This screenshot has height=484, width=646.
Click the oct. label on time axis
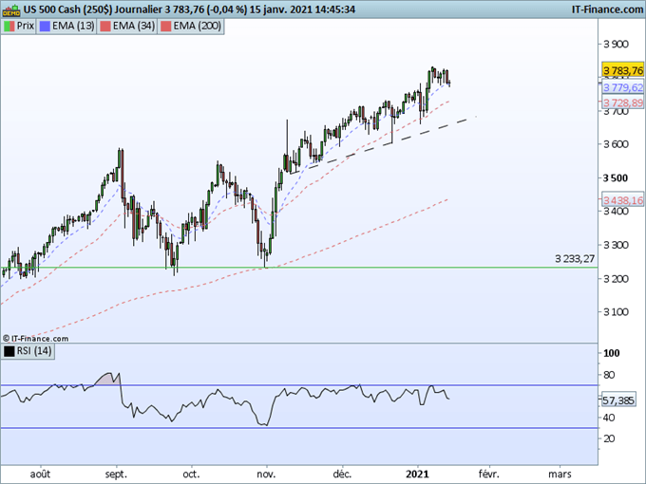(x=191, y=475)
